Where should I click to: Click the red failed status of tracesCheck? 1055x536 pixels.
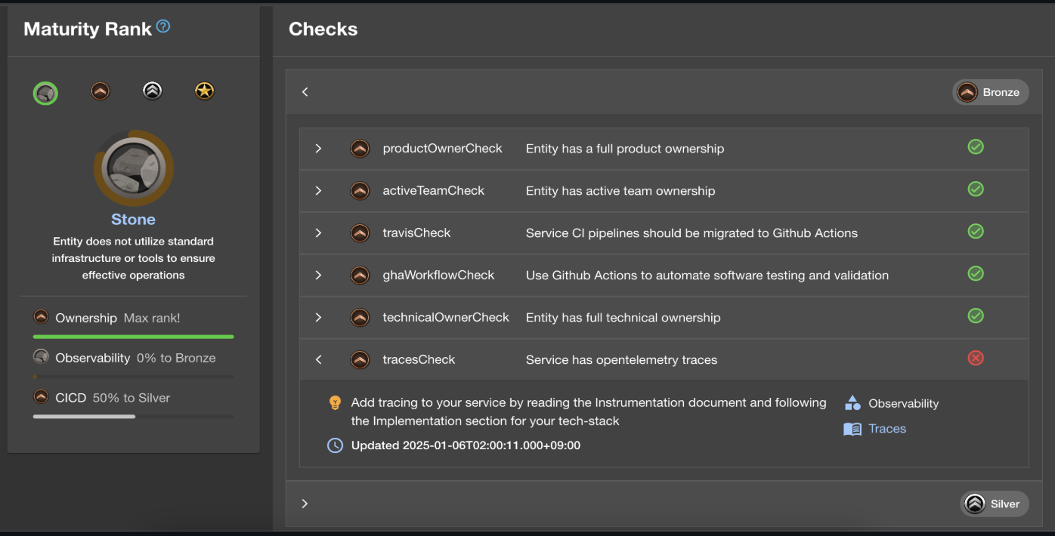coord(976,358)
